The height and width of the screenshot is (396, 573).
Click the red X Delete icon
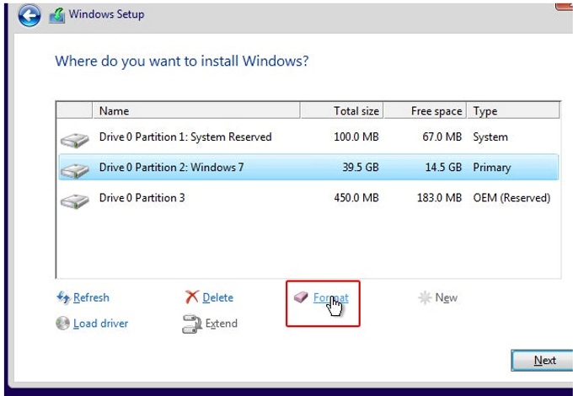pyautogui.click(x=192, y=297)
